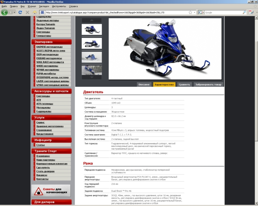
Task: Click the Для дилеров header
Action: [52, 202]
